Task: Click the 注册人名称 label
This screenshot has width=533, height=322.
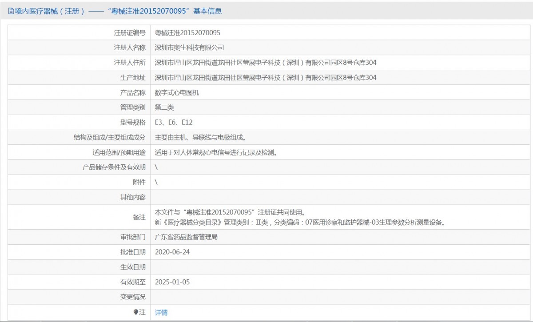Action: click(130, 48)
